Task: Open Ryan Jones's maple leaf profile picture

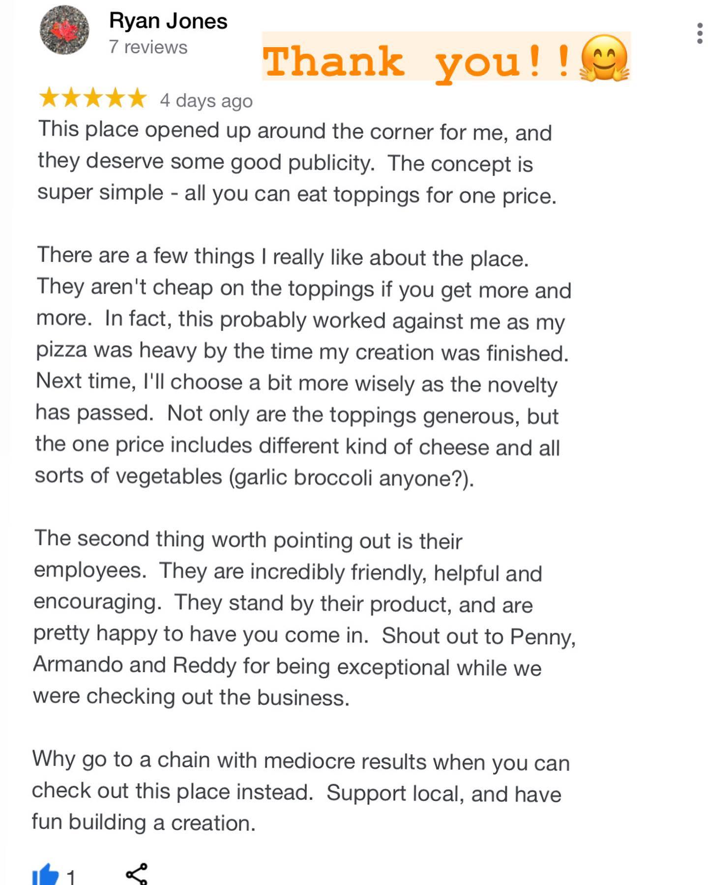Action: [x=64, y=30]
